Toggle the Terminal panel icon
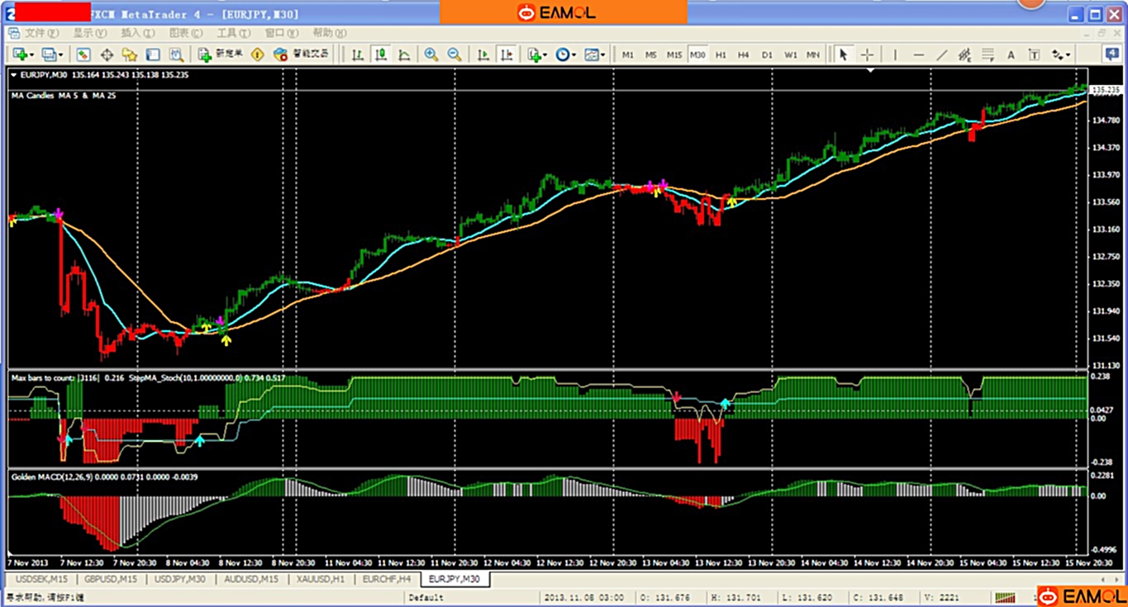The width and height of the screenshot is (1128, 607). tap(153, 55)
